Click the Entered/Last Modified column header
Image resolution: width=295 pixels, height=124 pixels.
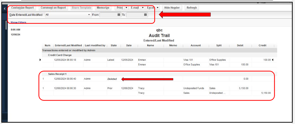click(68, 45)
